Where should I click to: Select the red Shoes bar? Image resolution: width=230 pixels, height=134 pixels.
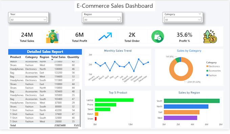[96, 118]
